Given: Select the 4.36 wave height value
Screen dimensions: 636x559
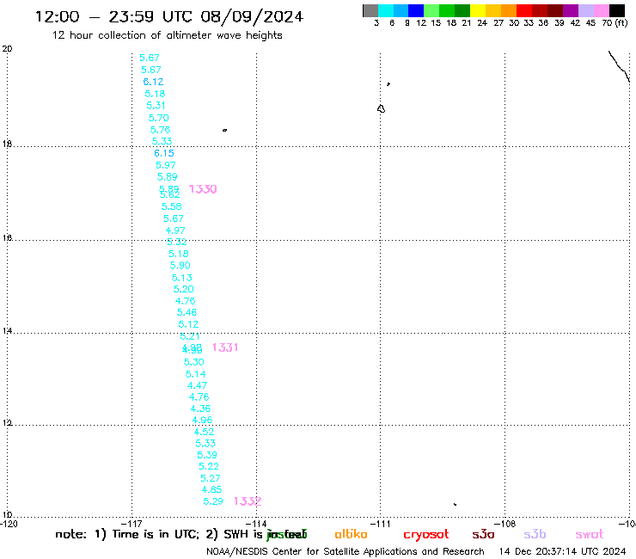Looking at the screenshot, I should tap(200, 408).
